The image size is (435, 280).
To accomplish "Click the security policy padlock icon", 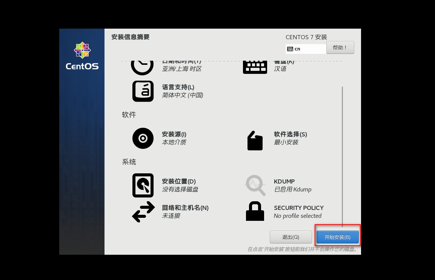I will pos(255,211).
